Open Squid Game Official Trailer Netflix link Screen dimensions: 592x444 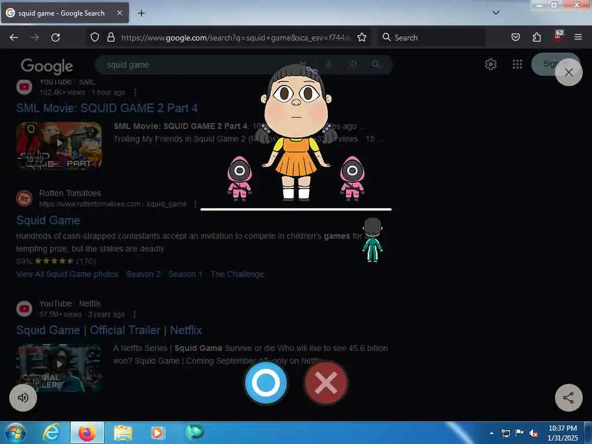pyautogui.click(x=109, y=330)
